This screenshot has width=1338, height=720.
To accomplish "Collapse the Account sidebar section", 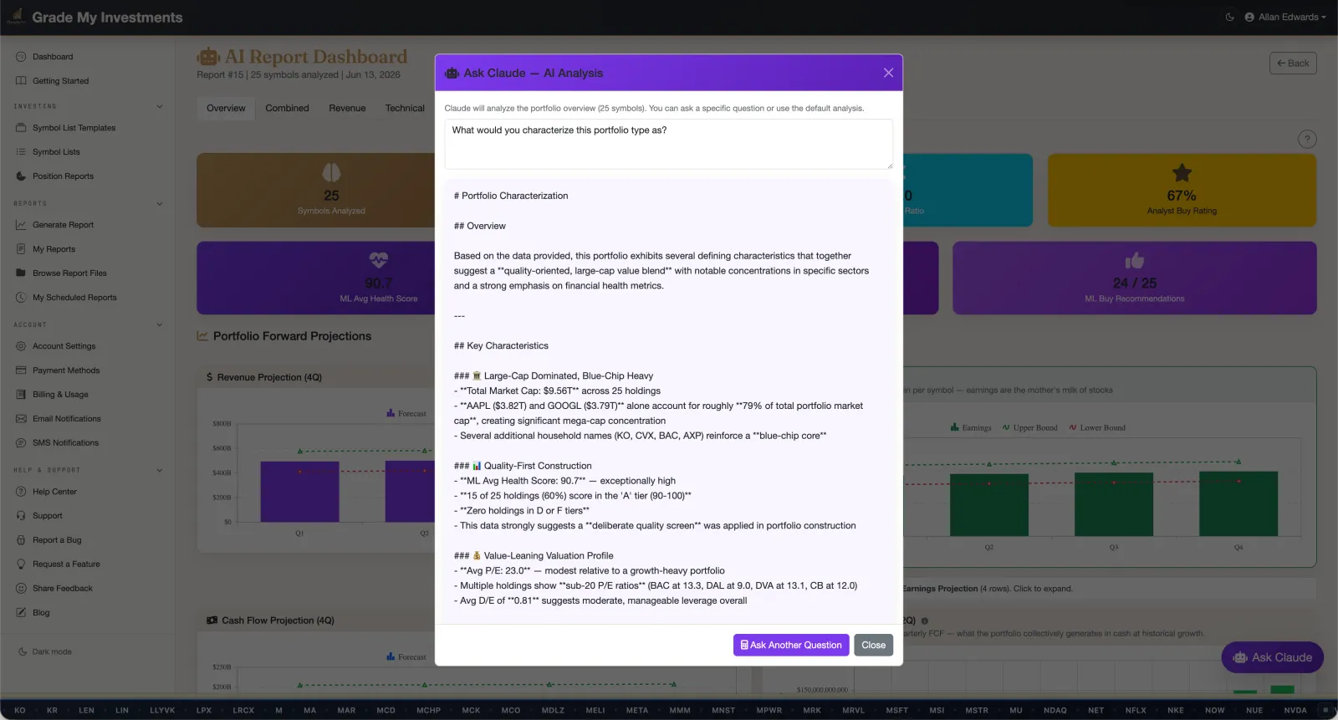I will [160, 324].
